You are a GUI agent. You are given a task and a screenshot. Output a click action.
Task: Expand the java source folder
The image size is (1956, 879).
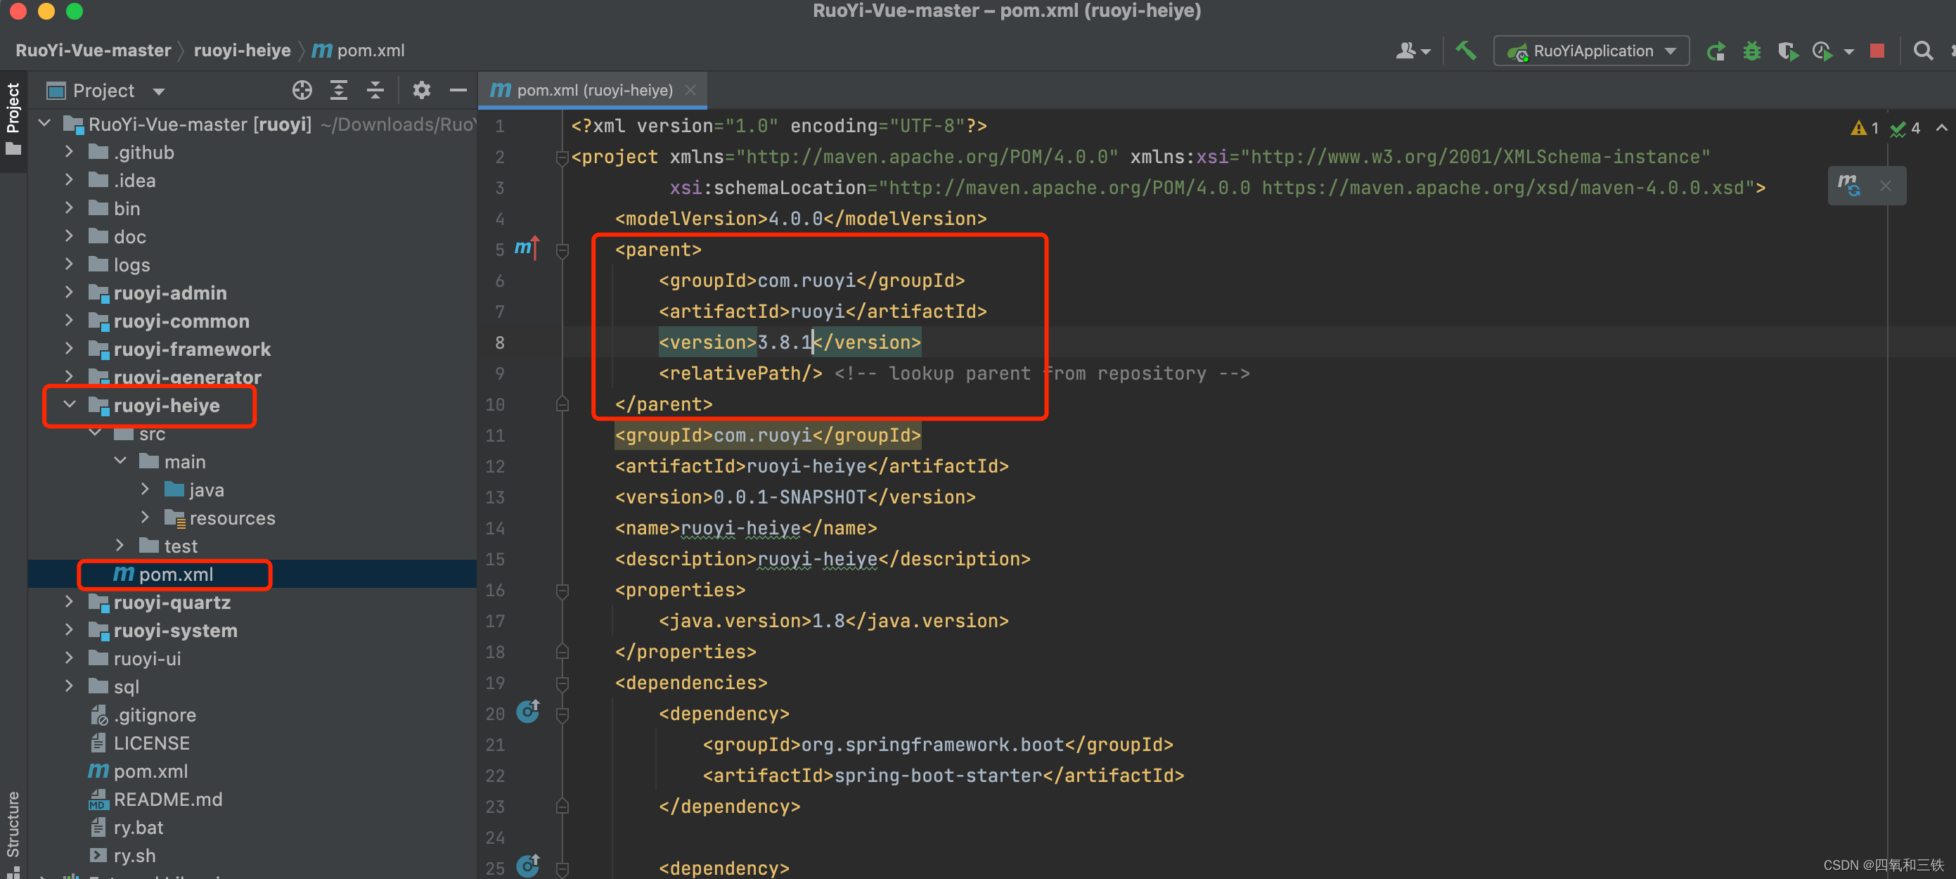coord(145,489)
